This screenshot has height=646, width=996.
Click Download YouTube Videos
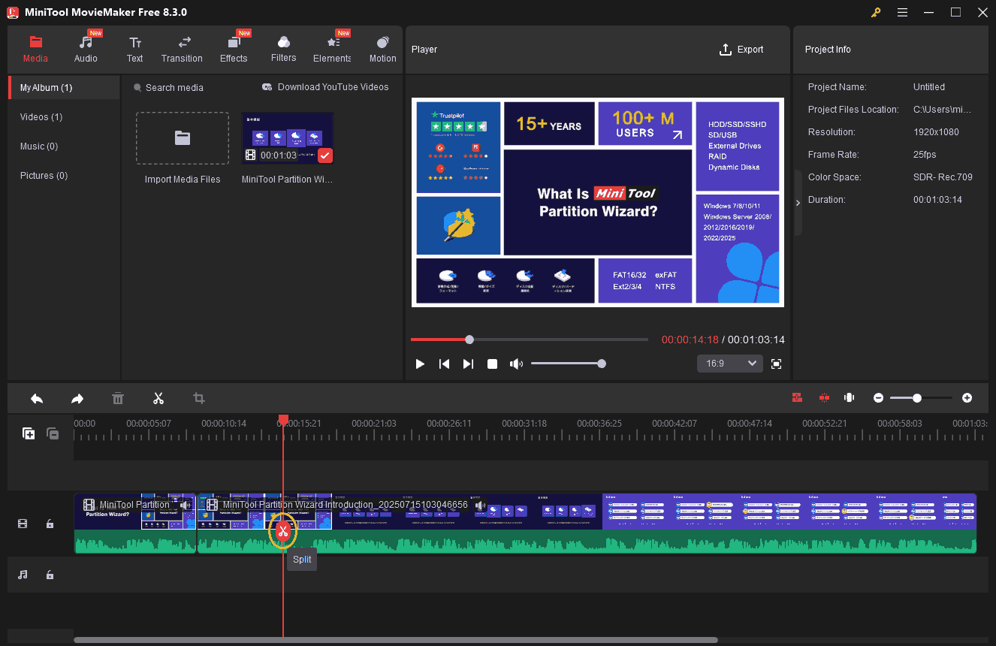pos(325,87)
